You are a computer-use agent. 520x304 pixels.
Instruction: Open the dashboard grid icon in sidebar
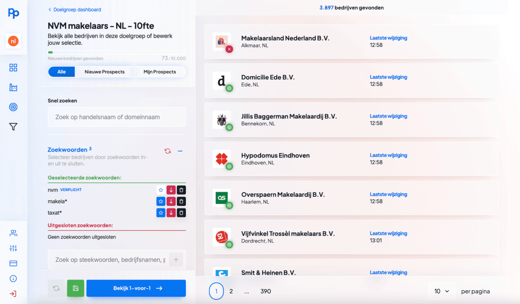point(13,68)
